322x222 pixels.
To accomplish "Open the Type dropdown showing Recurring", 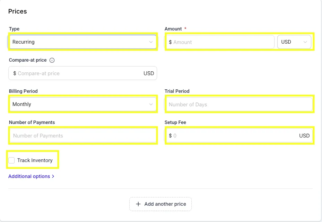I will click(x=82, y=42).
